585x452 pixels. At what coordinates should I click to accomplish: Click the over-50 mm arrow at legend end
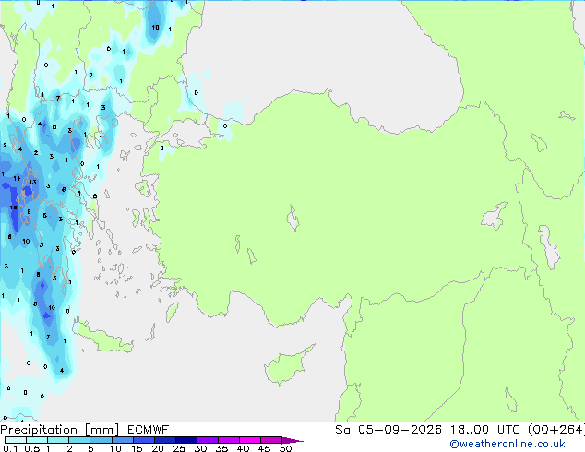[292, 440]
